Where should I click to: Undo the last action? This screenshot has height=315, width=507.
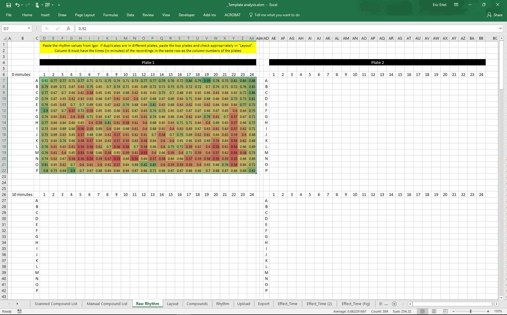pyautogui.click(x=17, y=5)
